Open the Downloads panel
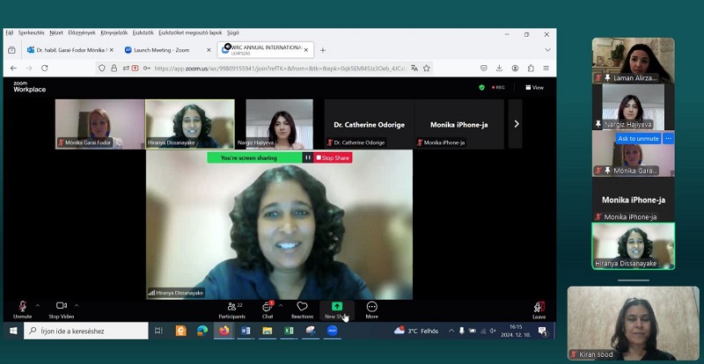This screenshot has width=704, height=364. 499,69
